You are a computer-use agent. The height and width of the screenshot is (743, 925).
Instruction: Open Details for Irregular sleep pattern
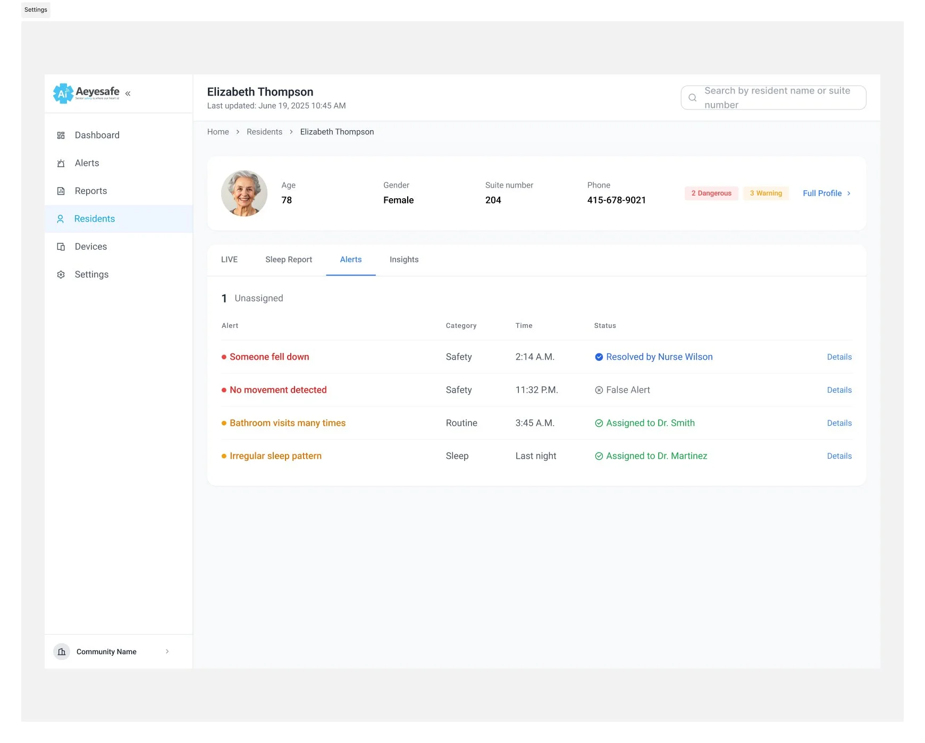tap(839, 456)
